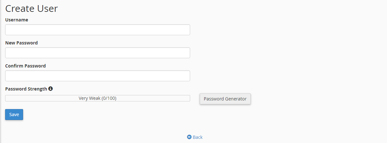
Task: Click the Username label
Action: pyautogui.click(x=17, y=20)
